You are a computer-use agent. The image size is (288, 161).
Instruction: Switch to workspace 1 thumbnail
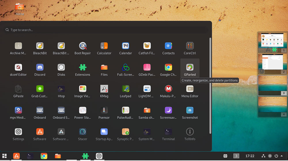(272, 42)
